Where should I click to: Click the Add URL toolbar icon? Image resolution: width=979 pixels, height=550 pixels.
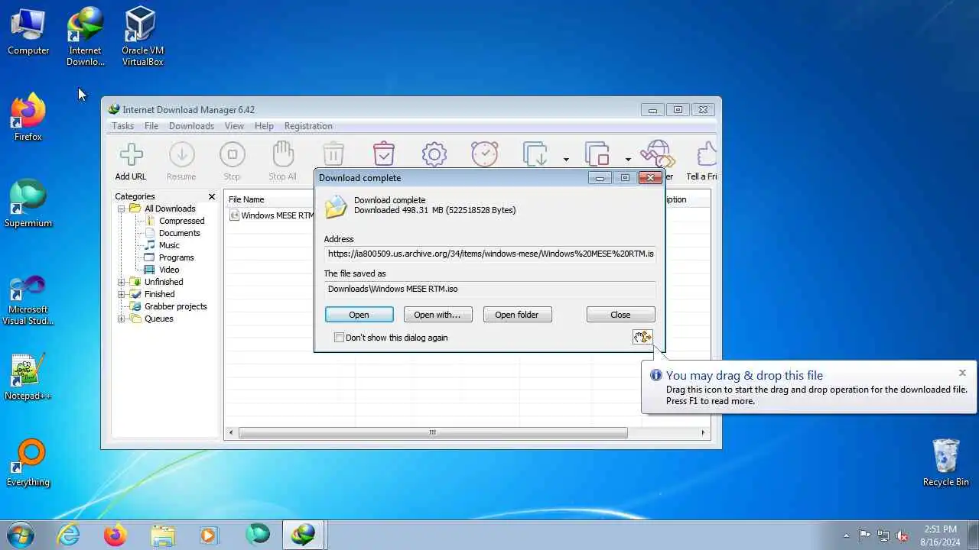[131, 154]
